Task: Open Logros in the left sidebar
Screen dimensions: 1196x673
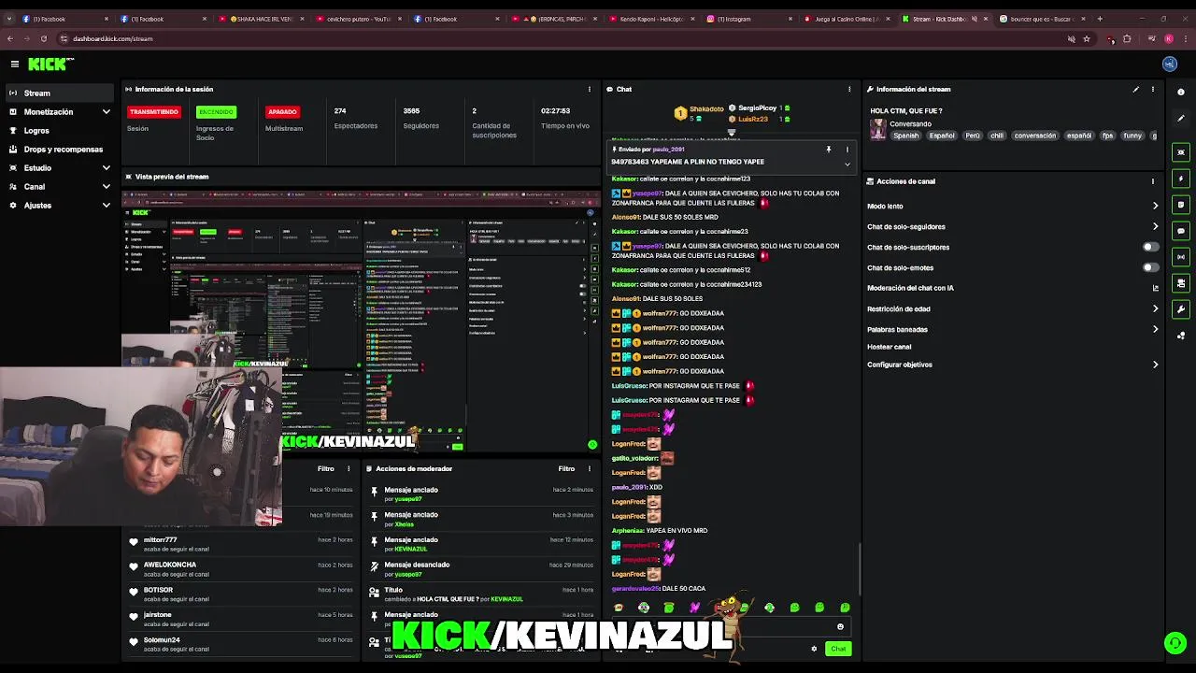Action: (60, 131)
